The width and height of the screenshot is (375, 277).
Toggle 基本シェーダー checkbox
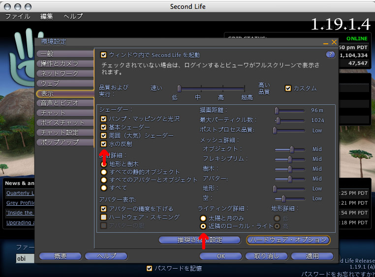[x=103, y=127]
